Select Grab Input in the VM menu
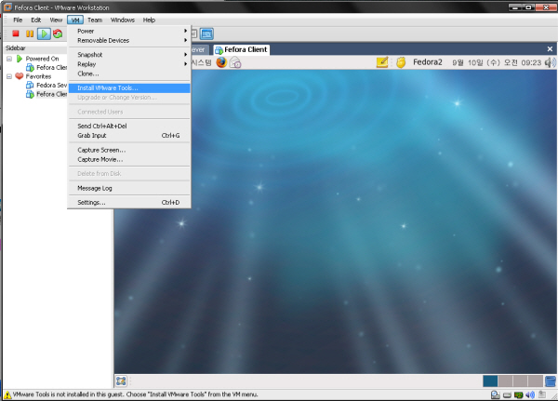 point(129,136)
